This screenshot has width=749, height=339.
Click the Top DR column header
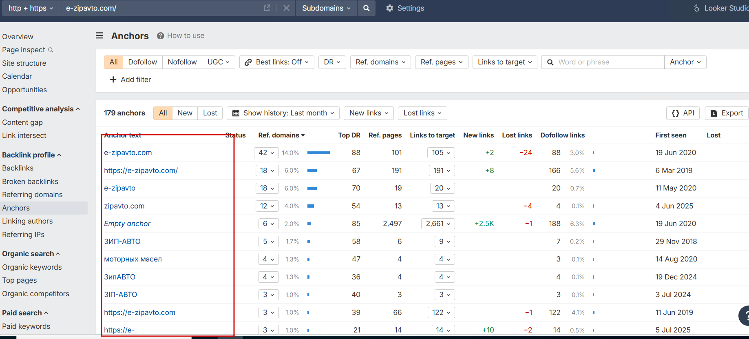pos(349,135)
